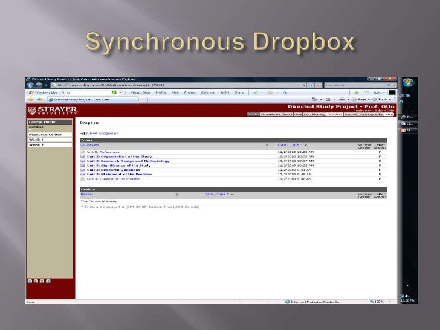Expand the address bar history dropdown
The width and height of the screenshot is (440, 330).
(304, 85)
